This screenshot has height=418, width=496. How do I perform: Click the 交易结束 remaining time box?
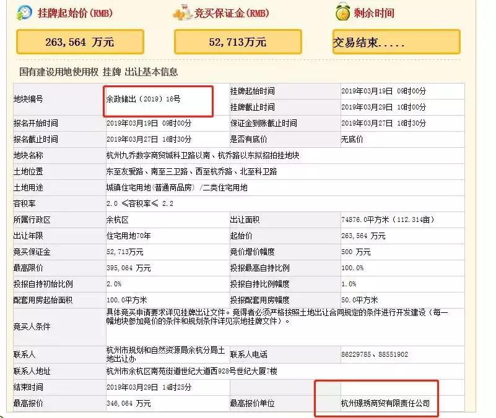pos(396,41)
